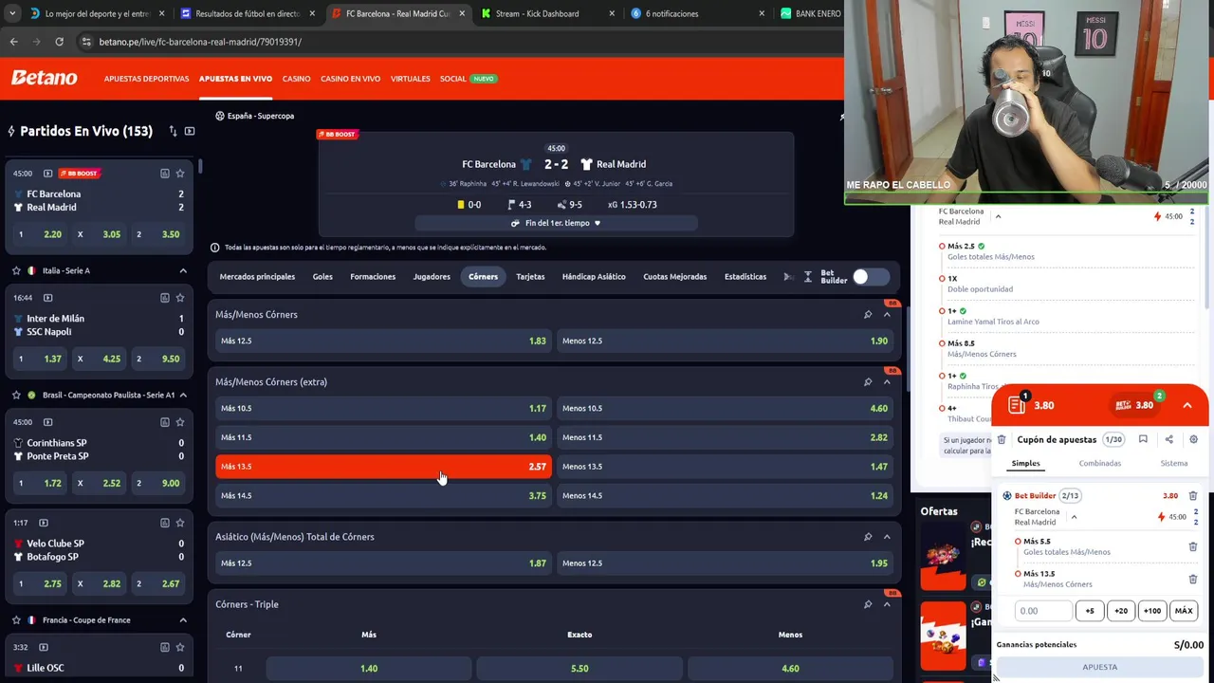Open the live stream panel icon beside Partidos En Vivo
This screenshot has width=1214, height=683.
tap(190, 131)
